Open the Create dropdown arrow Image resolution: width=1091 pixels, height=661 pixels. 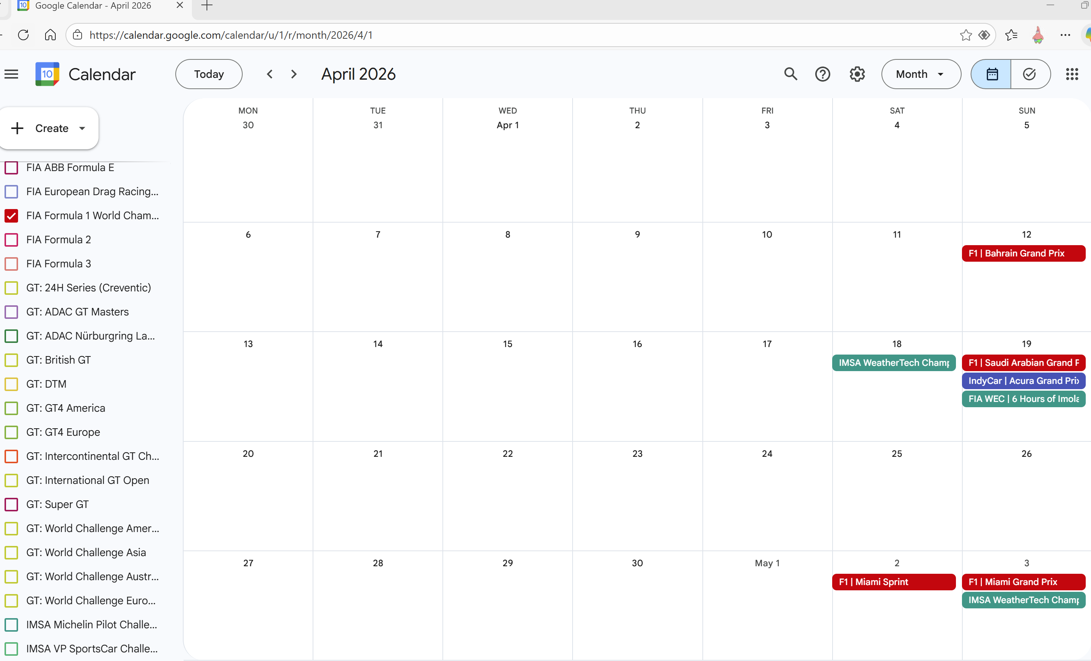tap(82, 128)
